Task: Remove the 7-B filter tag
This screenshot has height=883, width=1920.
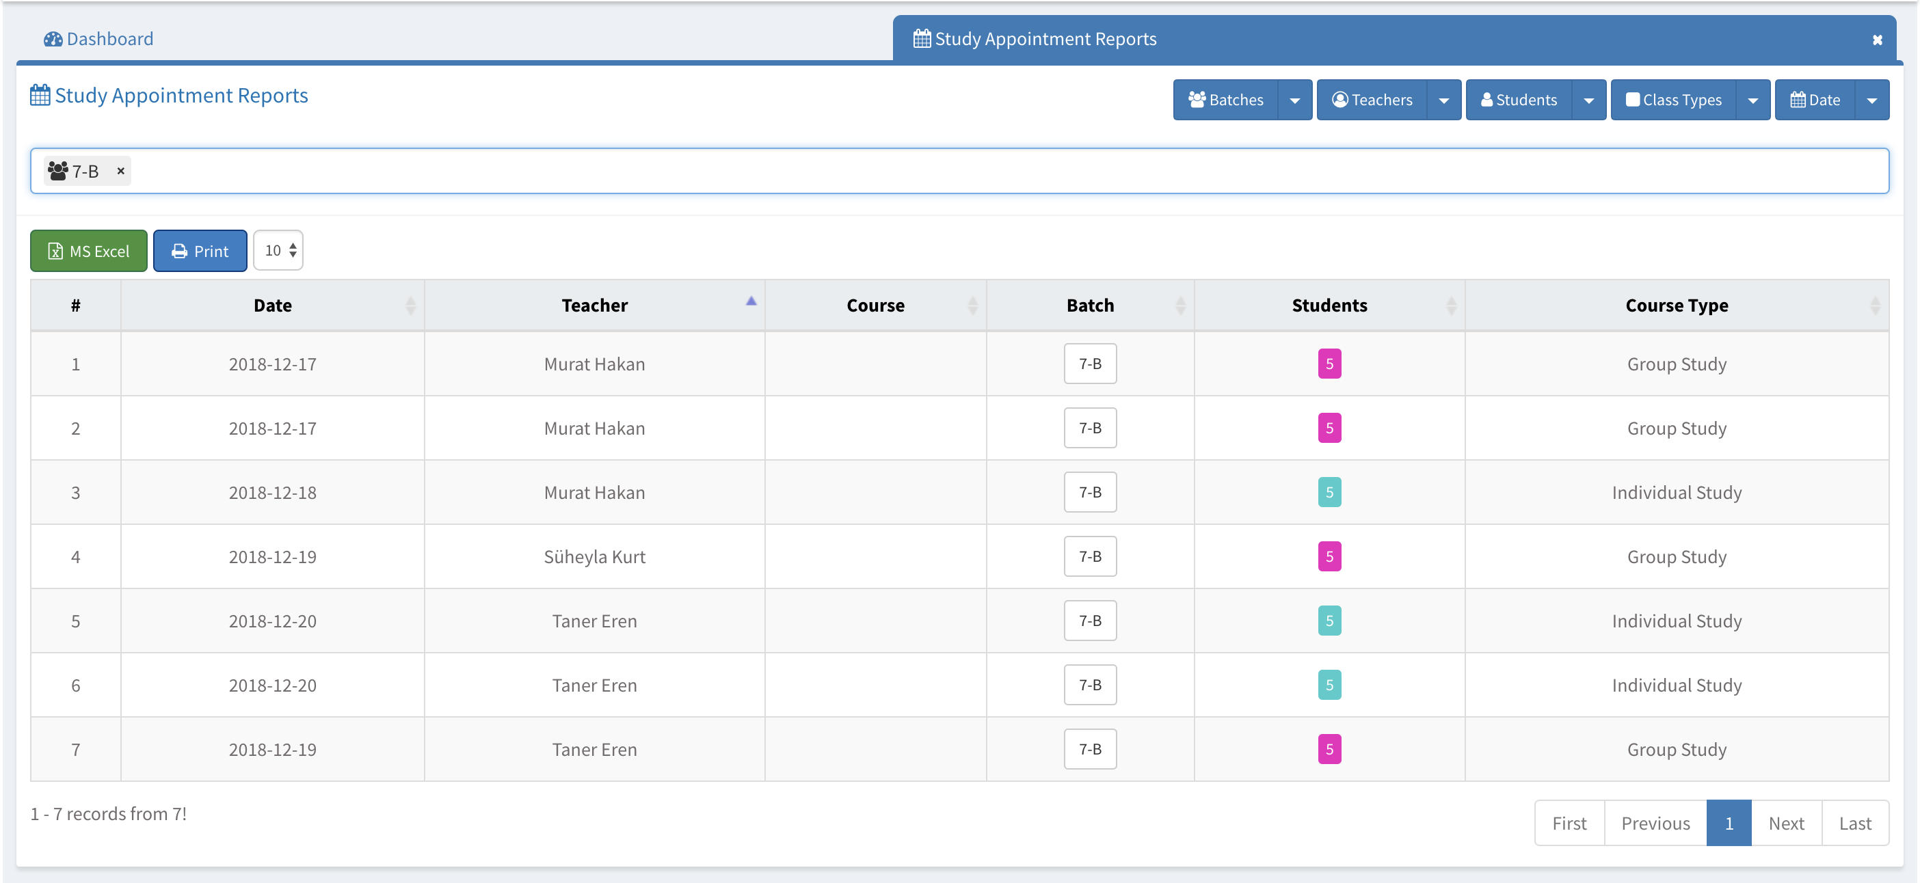Action: tap(121, 171)
